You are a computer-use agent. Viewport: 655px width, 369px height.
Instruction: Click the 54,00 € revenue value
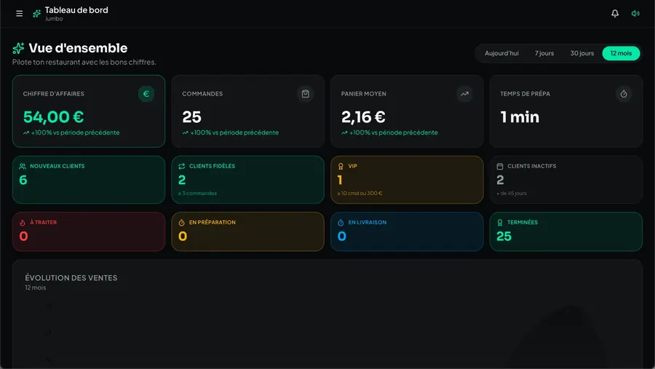[53, 117]
